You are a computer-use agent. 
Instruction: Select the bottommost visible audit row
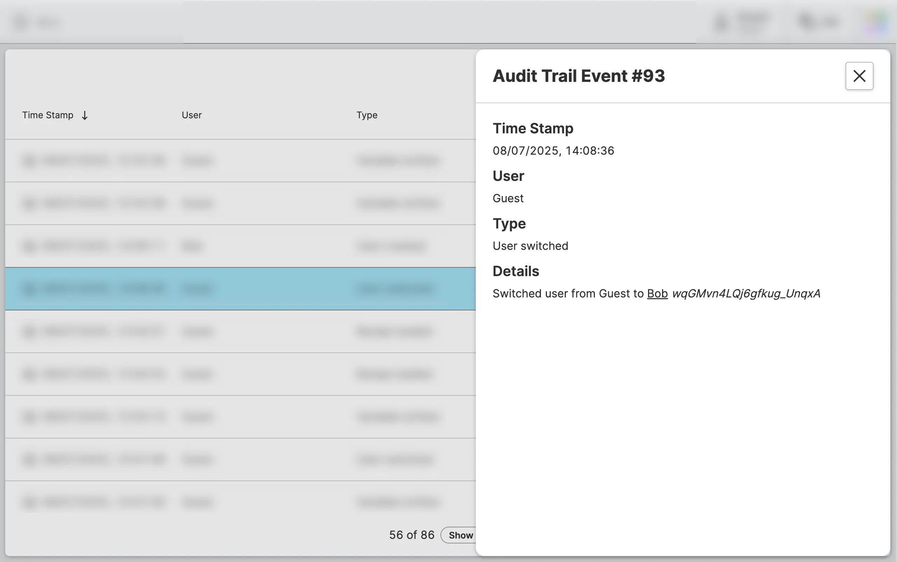238,502
